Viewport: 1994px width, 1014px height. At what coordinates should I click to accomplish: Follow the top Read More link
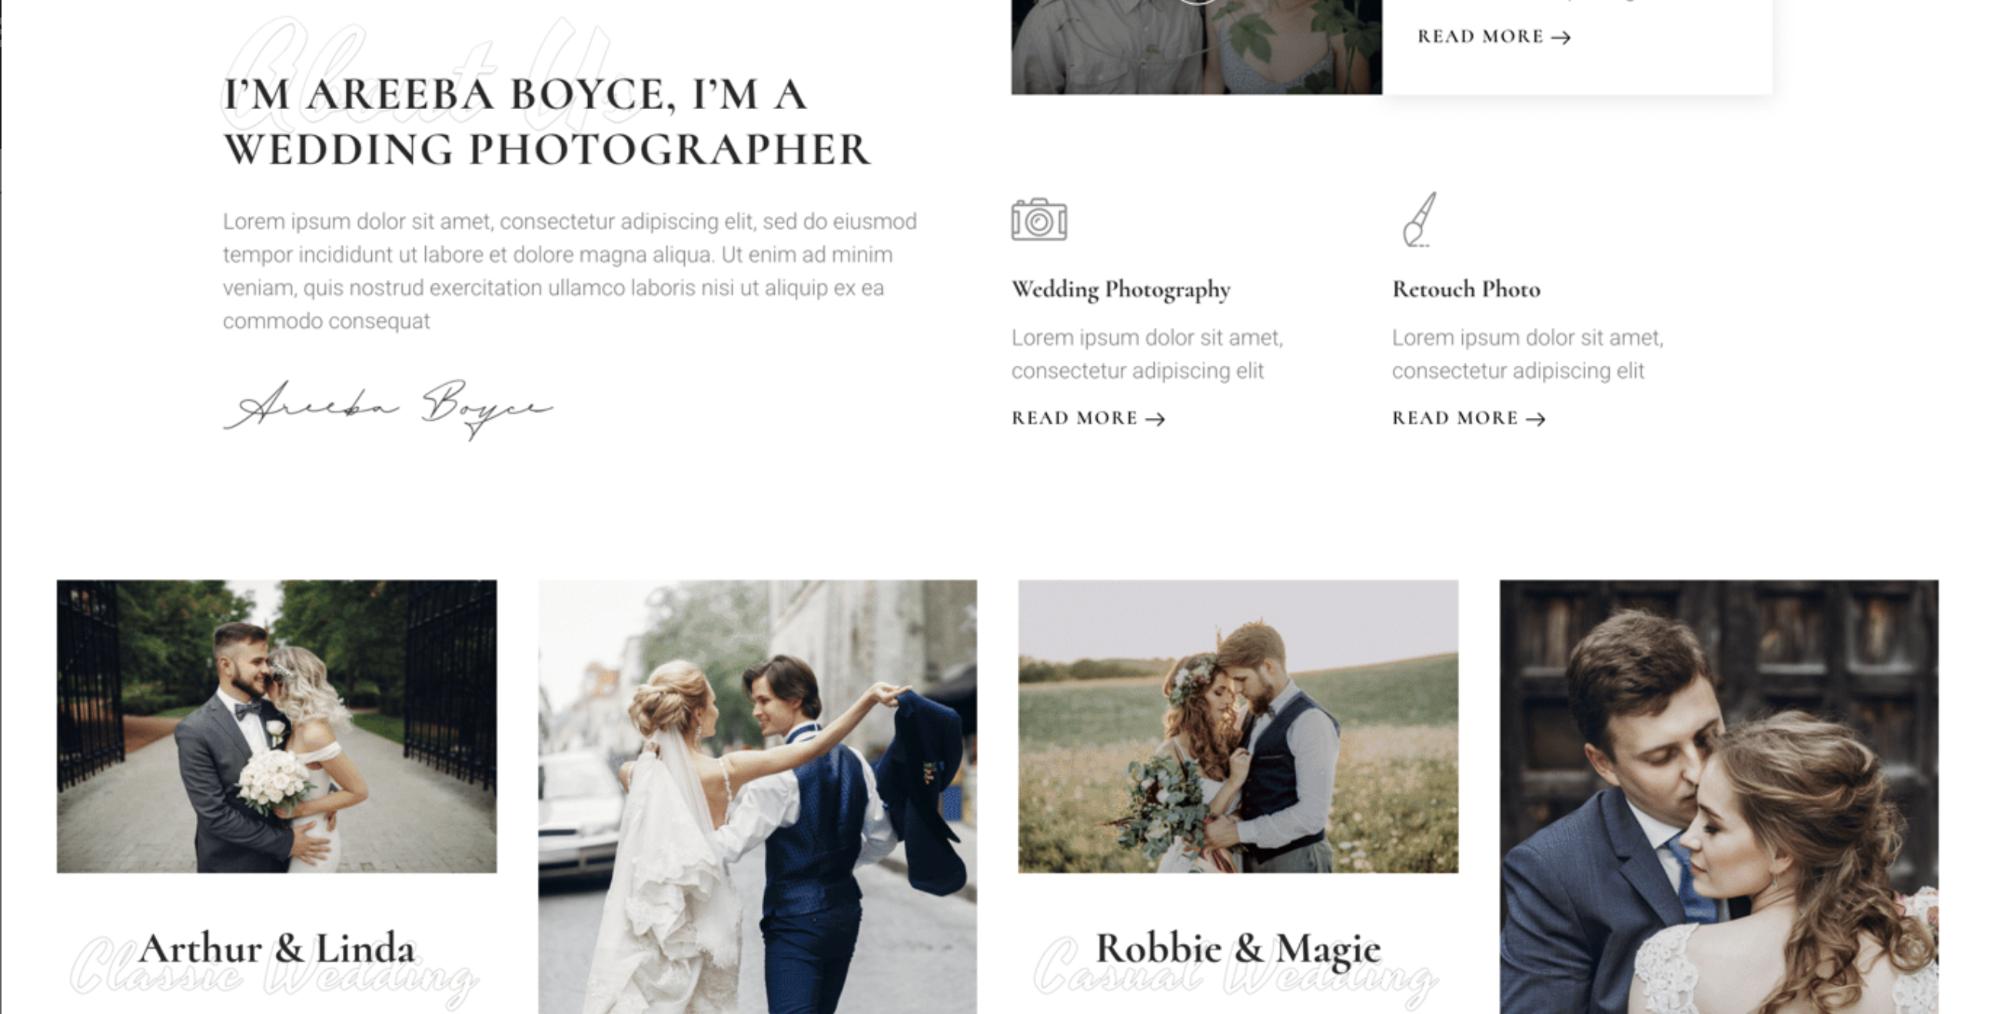(1480, 37)
